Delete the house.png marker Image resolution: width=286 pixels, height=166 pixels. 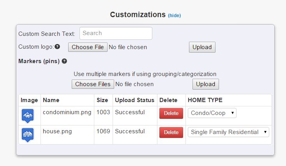tap(171, 132)
